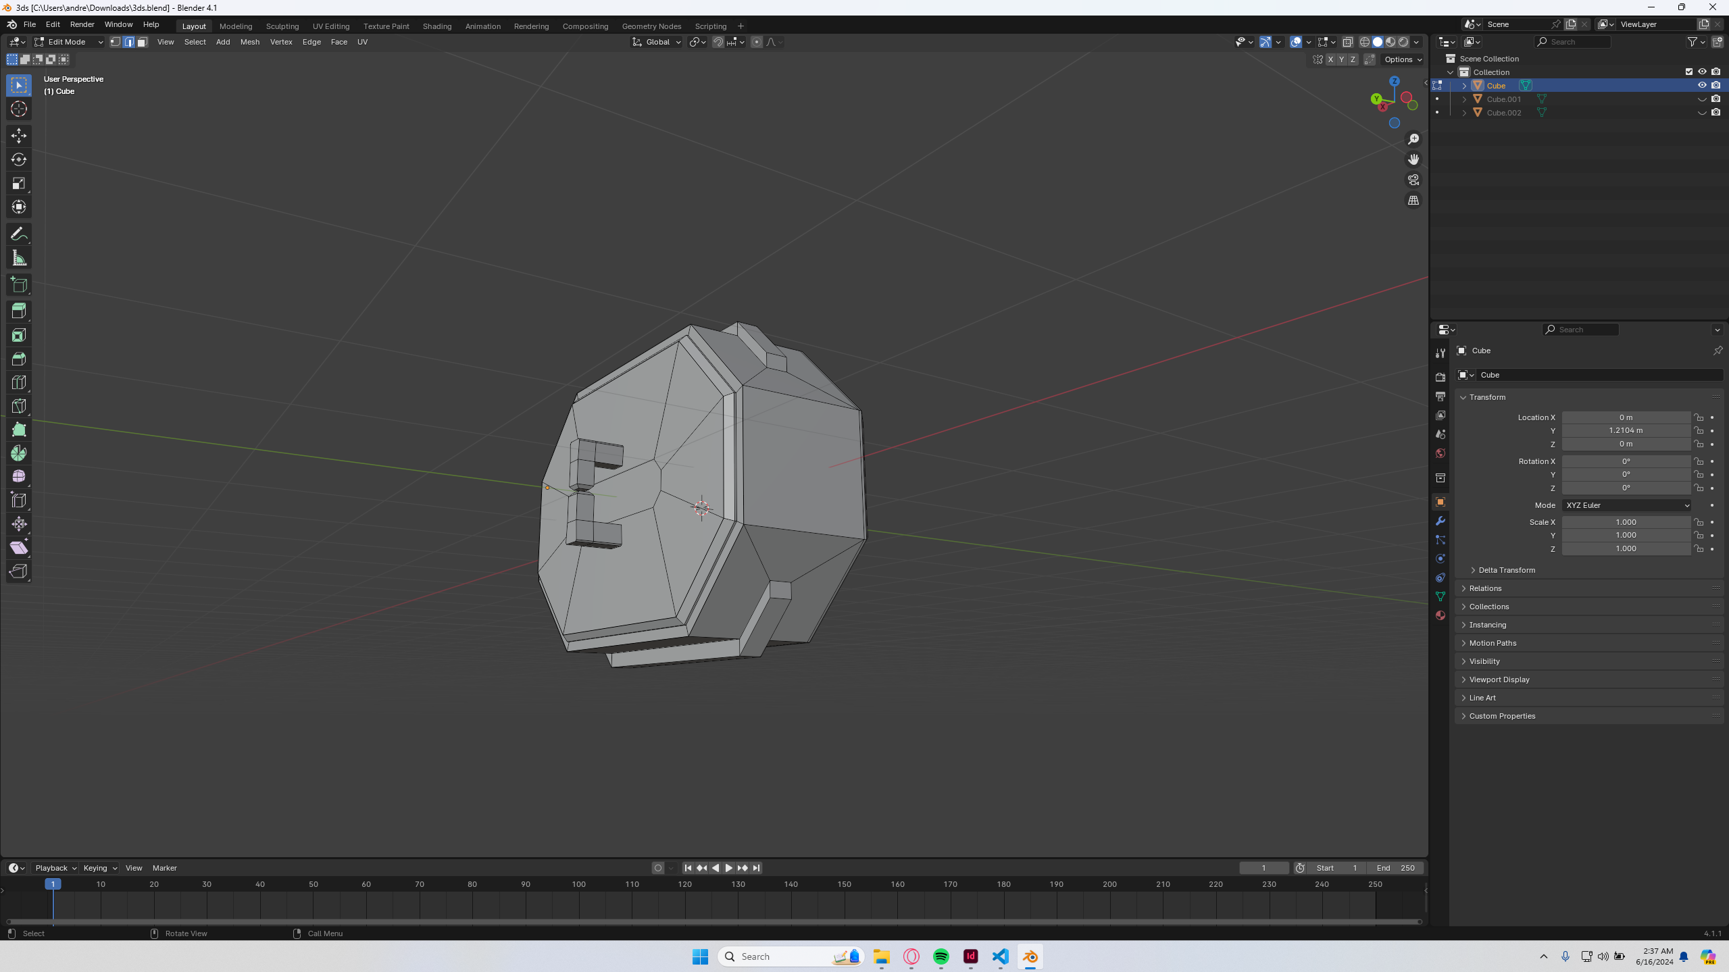Jump to the end frame
This screenshot has height=972, width=1729.
coord(756,868)
